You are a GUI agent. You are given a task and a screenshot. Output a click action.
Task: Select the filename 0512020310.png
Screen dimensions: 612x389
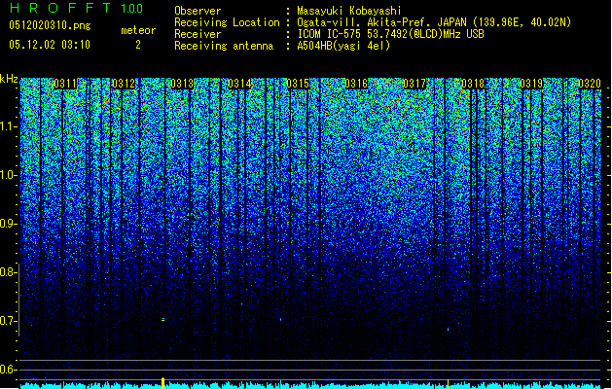click(x=50, y=25)
